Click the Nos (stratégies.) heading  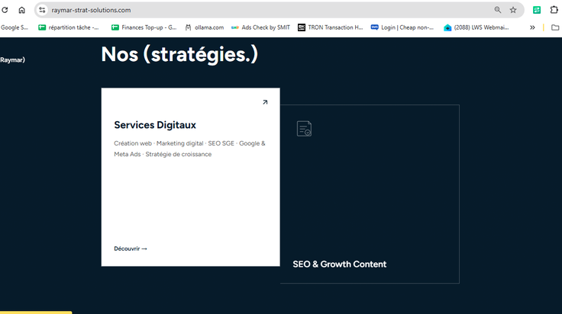point(179,54)
